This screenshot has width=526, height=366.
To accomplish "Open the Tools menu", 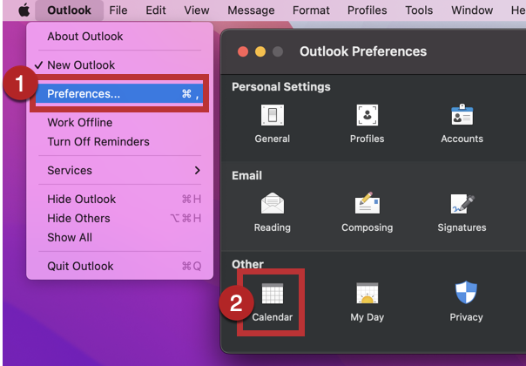I will point(419,10).
